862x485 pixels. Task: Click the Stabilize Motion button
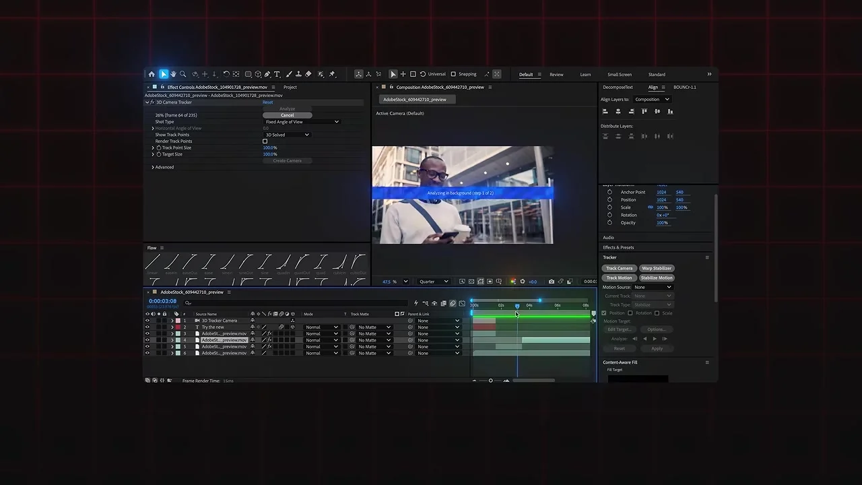coord(657,278)
